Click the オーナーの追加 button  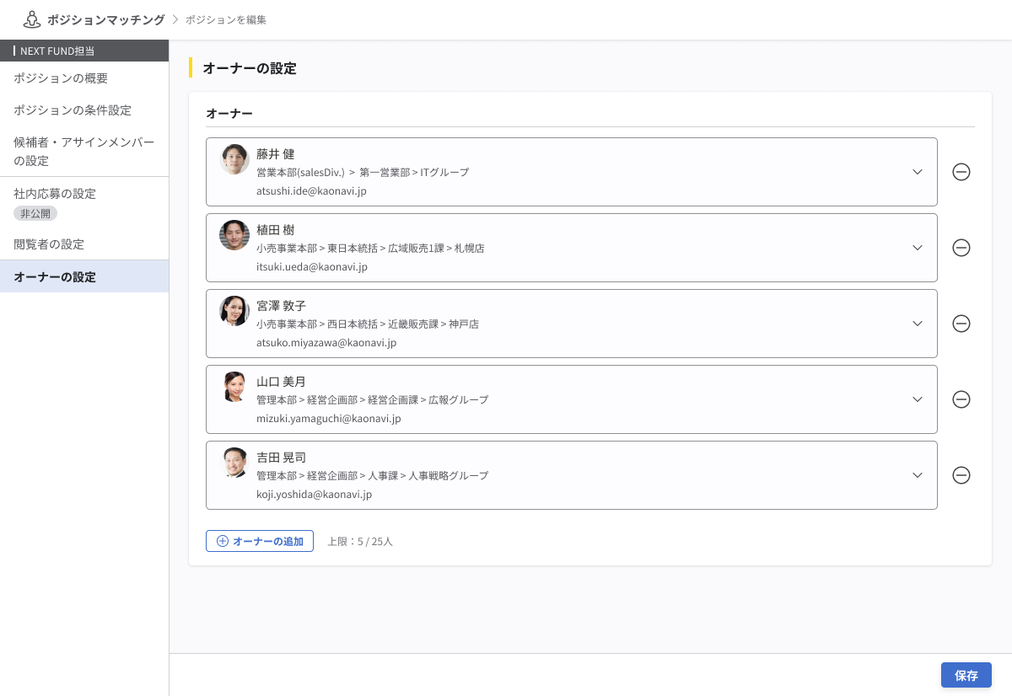260,541
